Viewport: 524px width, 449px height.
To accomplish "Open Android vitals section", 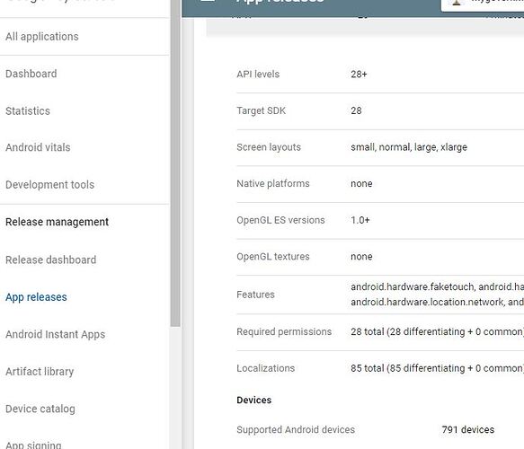I will (38, 147).
